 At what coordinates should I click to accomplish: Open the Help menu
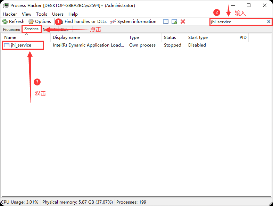pos(73,14)
